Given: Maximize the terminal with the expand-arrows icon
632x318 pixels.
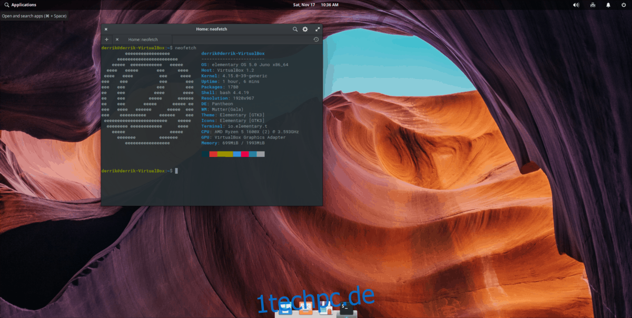Looking at the screenshot, I should coord(318,29).
